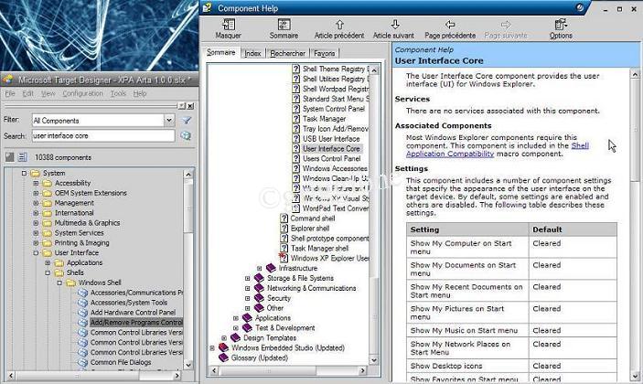Expand Windows Embedded Studio (Updated) book
Screen dimensions: 643x384
coord(212,348)
